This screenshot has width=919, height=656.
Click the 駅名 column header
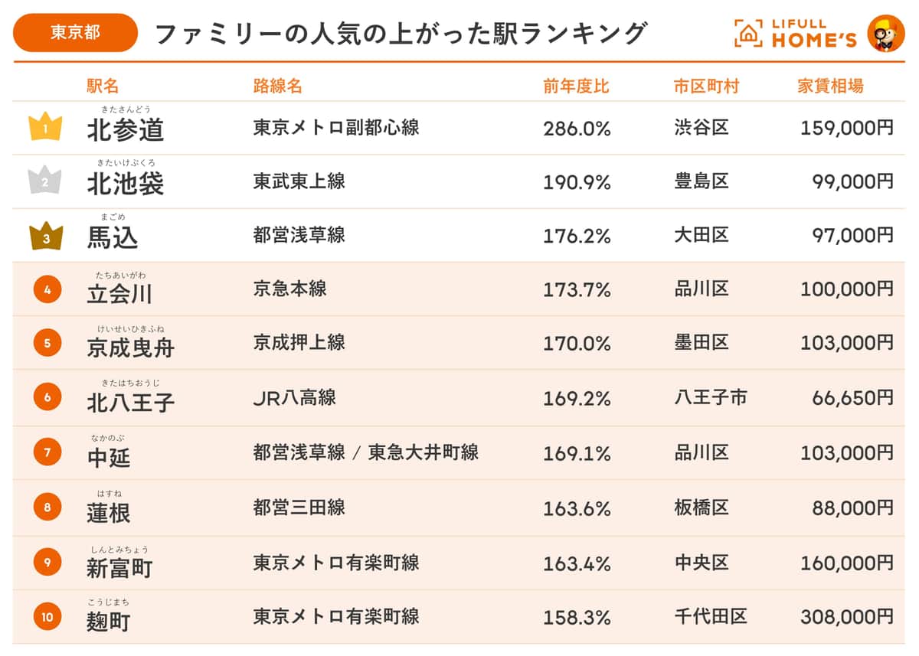click(103, 86)
